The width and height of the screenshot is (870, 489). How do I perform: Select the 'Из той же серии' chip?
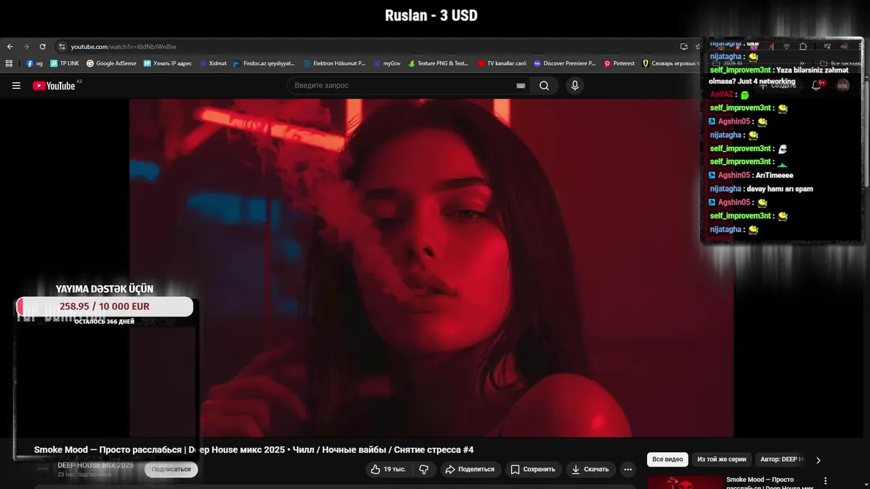pyautogui.click(x=722, y=460)
